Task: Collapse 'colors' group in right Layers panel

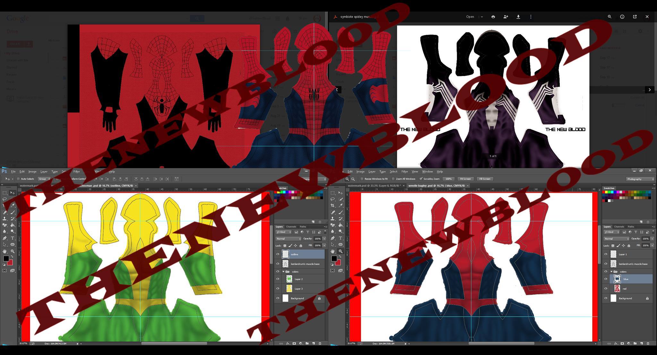Action: click(x=611, y=272)
